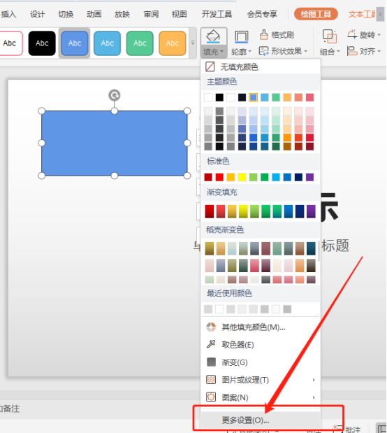Image resolution: width=387 pixels, height=433 pixels.
Task: Open Other Fill Colors (其他填充颜色) dialog
Action: click(x=260, y=327)
